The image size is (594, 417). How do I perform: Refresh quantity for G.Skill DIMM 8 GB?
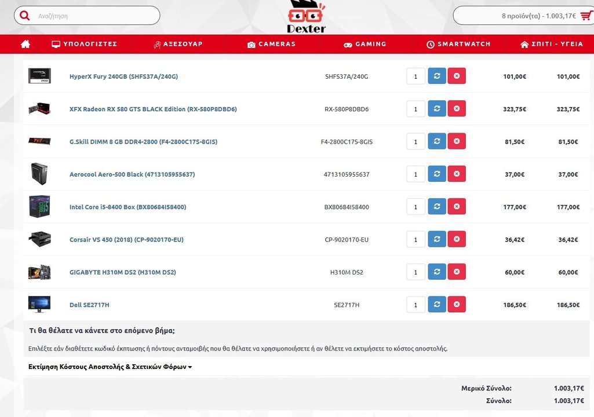[x=437, y=141]
